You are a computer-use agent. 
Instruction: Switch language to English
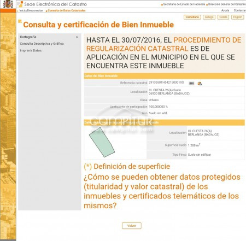(238, 17)
